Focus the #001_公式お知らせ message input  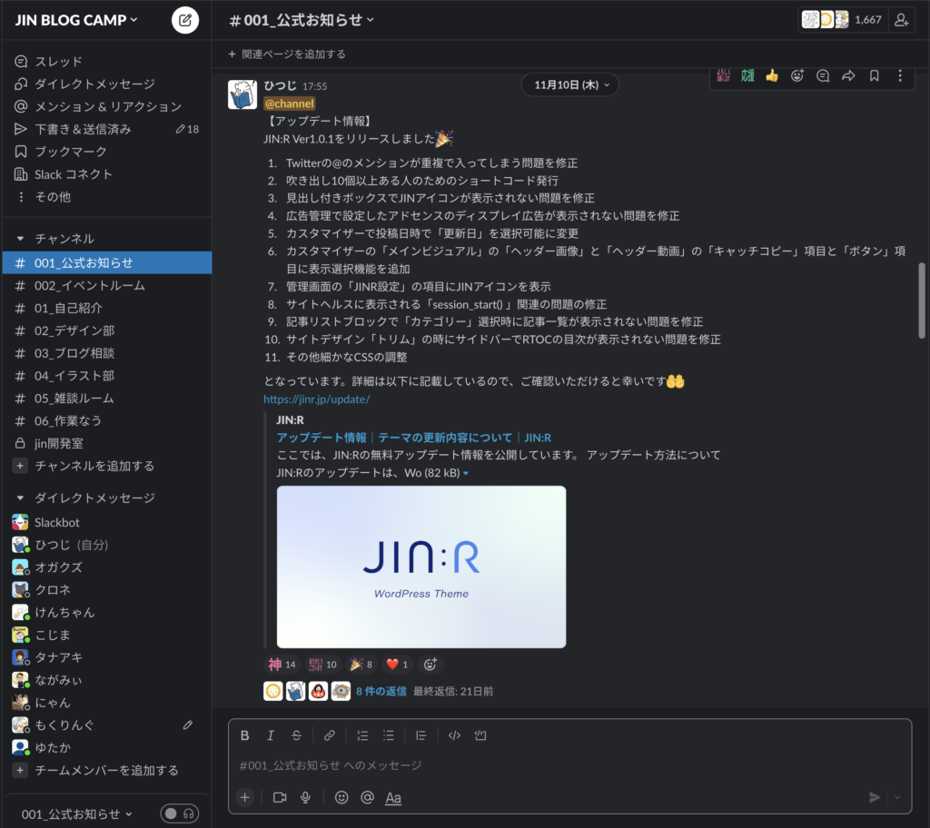coord(569,765)
